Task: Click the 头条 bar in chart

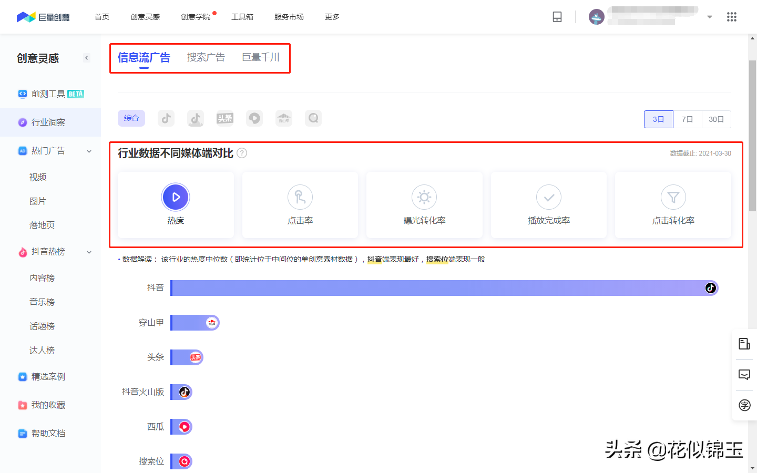Action: tap(187, 357)
